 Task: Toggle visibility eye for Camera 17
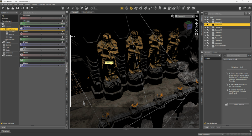[x=205, y=35]
